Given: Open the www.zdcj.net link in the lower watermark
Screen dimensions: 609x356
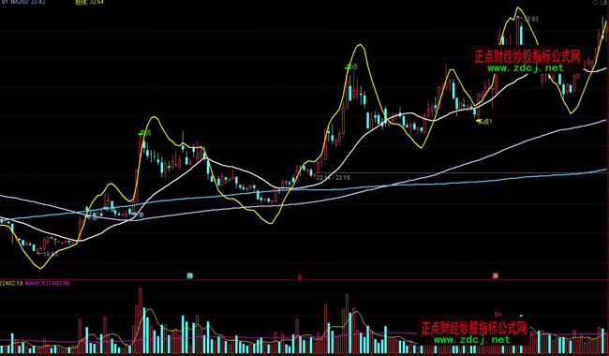Looking at the screenshot, I should (x=471, y=340).
